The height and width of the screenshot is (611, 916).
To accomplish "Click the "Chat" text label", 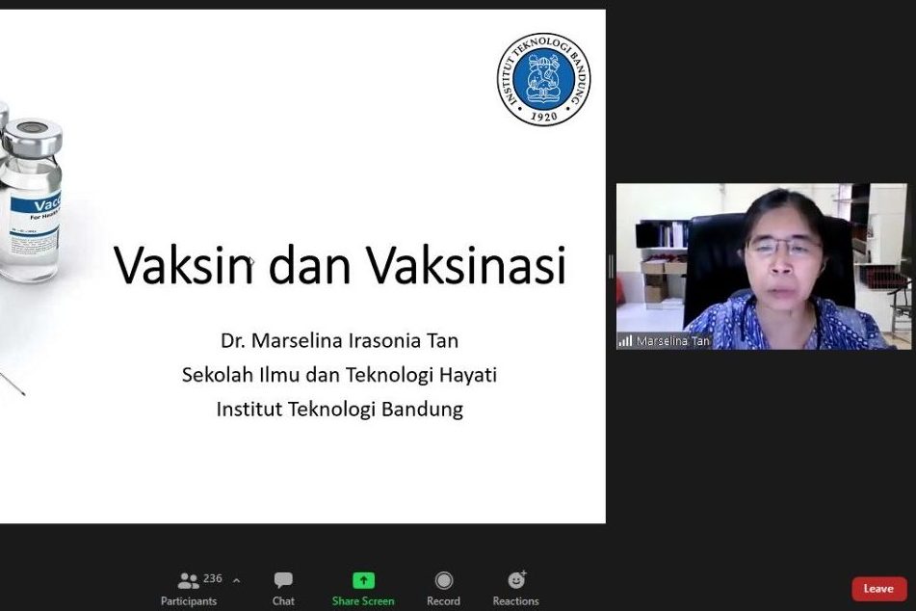I will [x=283, y=601].
